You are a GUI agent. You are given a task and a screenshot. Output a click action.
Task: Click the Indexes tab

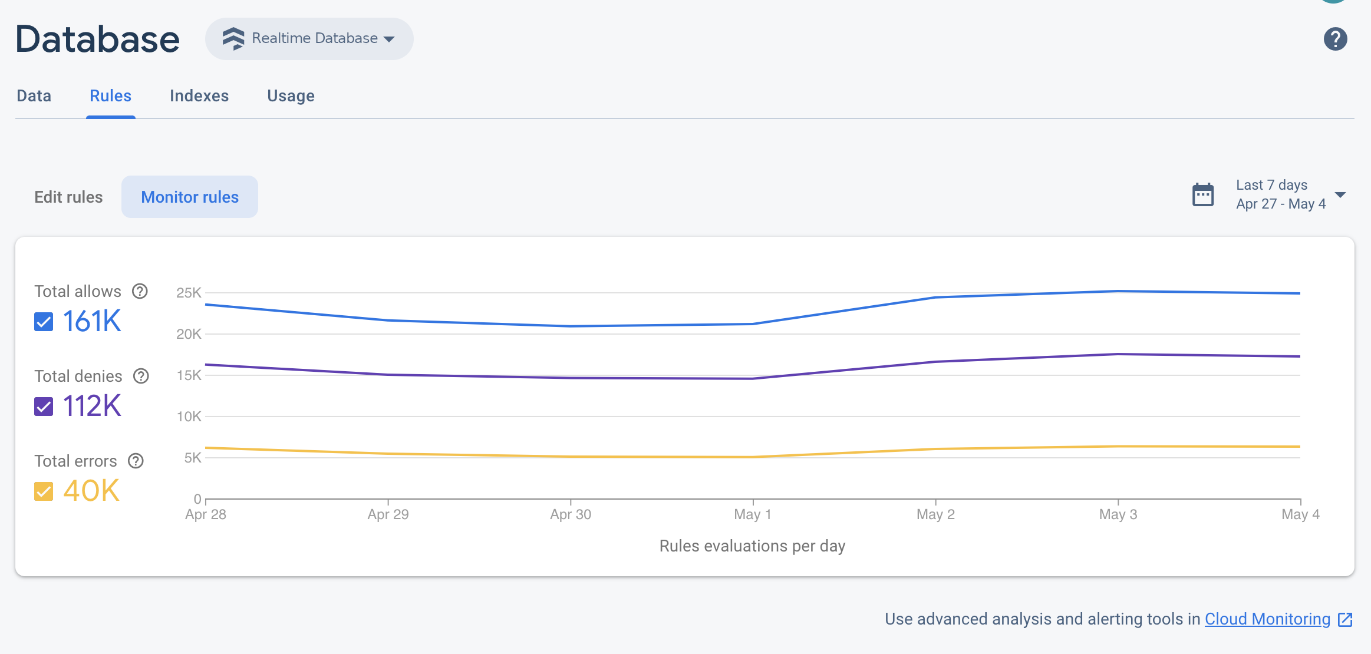(x=199, y=95)
